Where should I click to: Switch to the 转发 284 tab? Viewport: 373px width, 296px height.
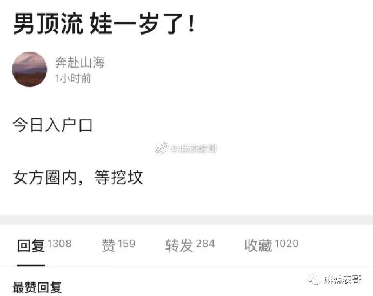(x=190, y=245)
